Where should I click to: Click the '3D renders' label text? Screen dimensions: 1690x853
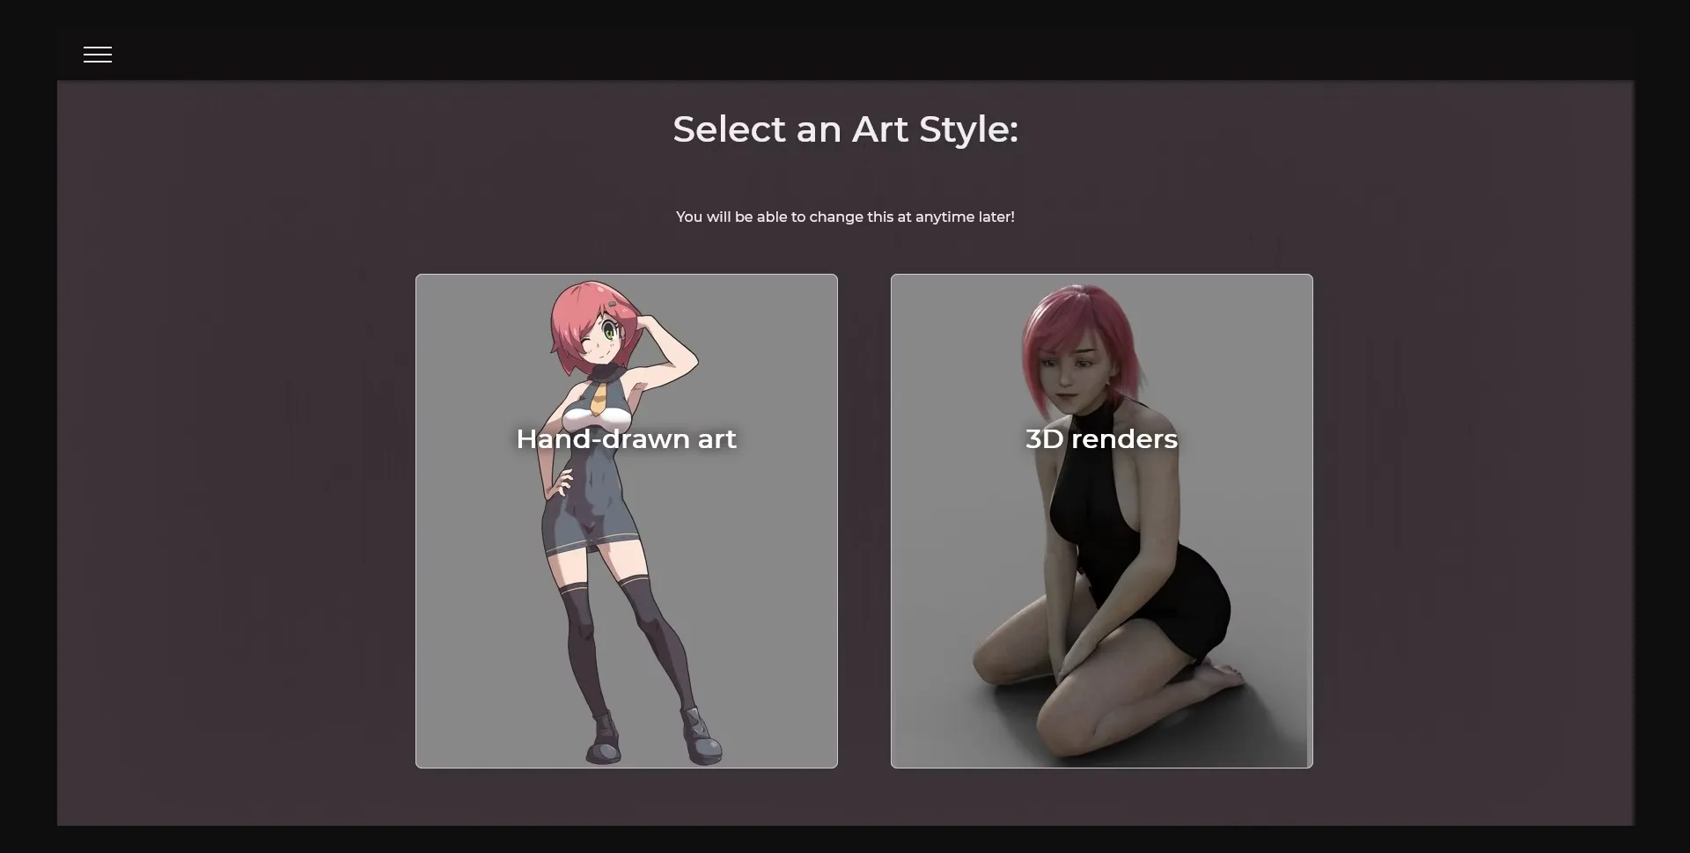[x=1100, y=438]
